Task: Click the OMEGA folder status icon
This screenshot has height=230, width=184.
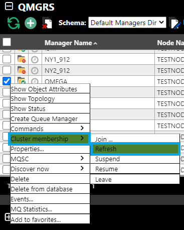Action: 22,80
